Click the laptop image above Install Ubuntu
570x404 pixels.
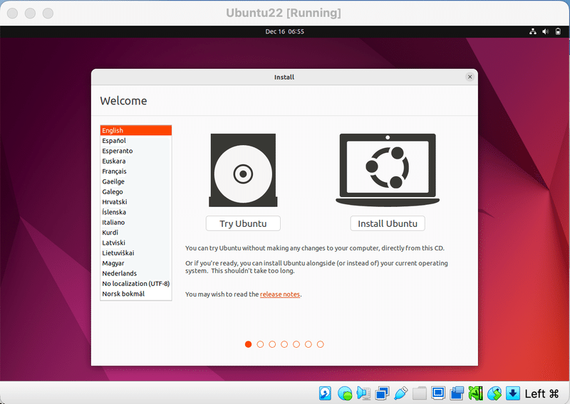click(388, 169)
